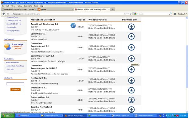The width and height of the screenshot is (189, 119).
Task: Click the orange Search button
Action: [x=16, y=89]
